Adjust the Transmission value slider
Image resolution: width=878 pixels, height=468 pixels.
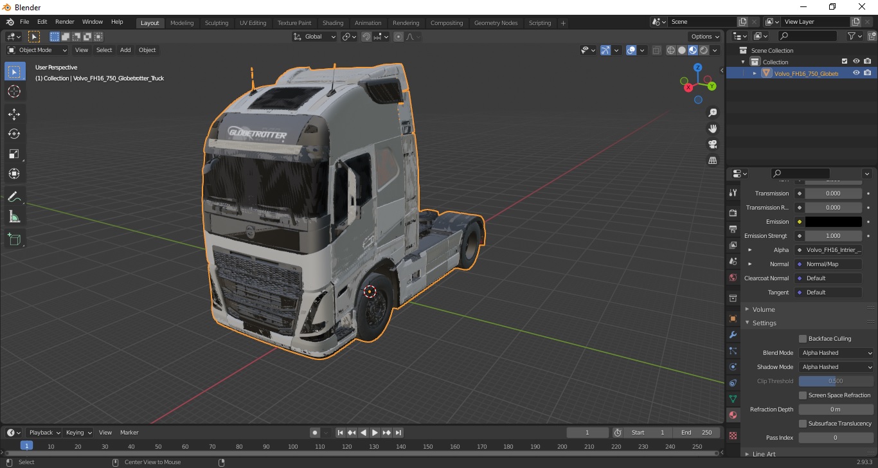(834, 194)
